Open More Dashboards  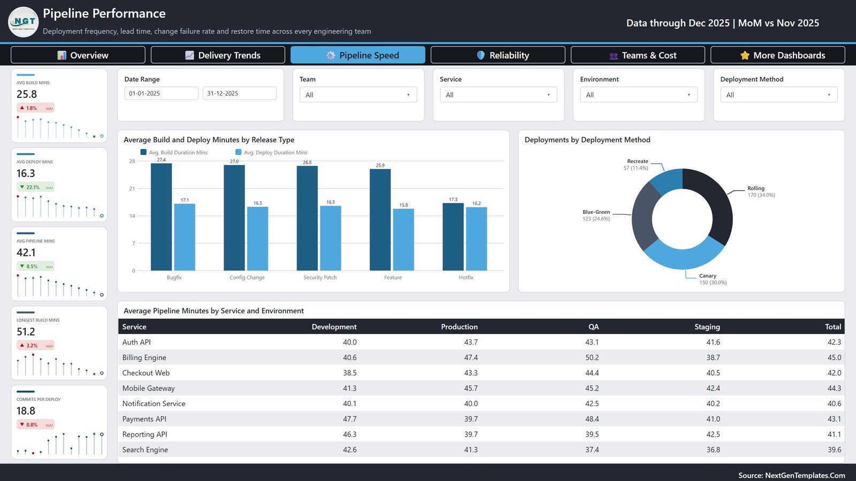pos(778,55)
